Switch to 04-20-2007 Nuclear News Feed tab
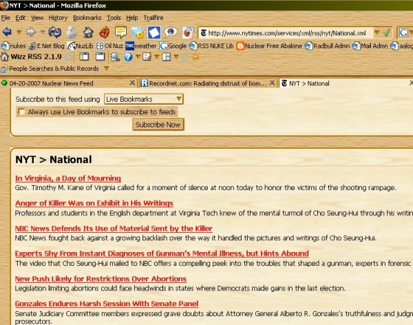Screen dimensions: 413x325 click(68, 83)
